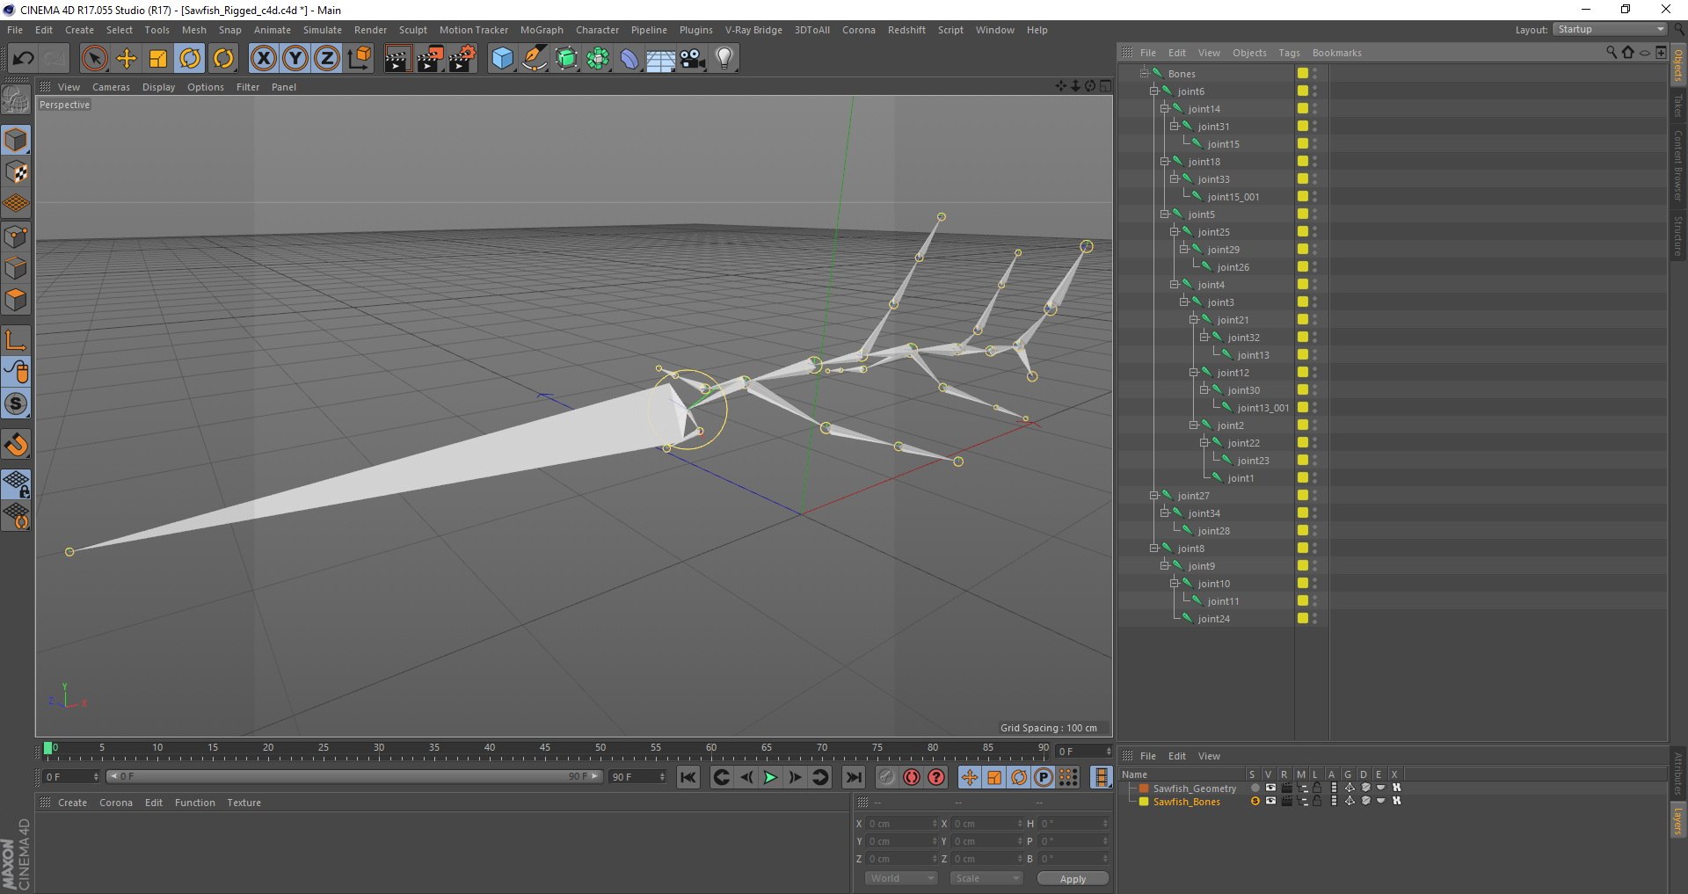Image resolution: width=1688 pixels, height=894 pixels.
Task: Go to end of animation button
Action: [x=853, y=777]
